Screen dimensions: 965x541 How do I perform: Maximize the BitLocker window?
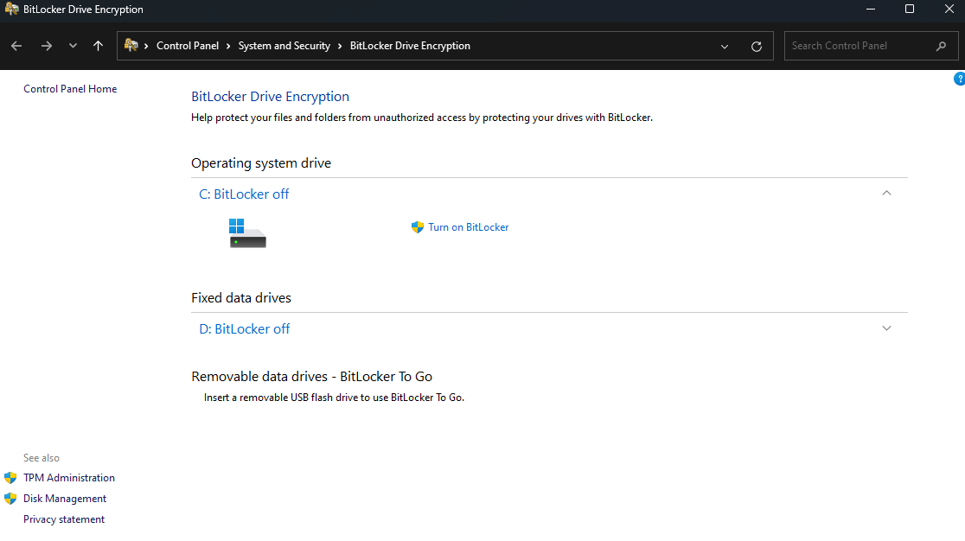tap(910, 10)
